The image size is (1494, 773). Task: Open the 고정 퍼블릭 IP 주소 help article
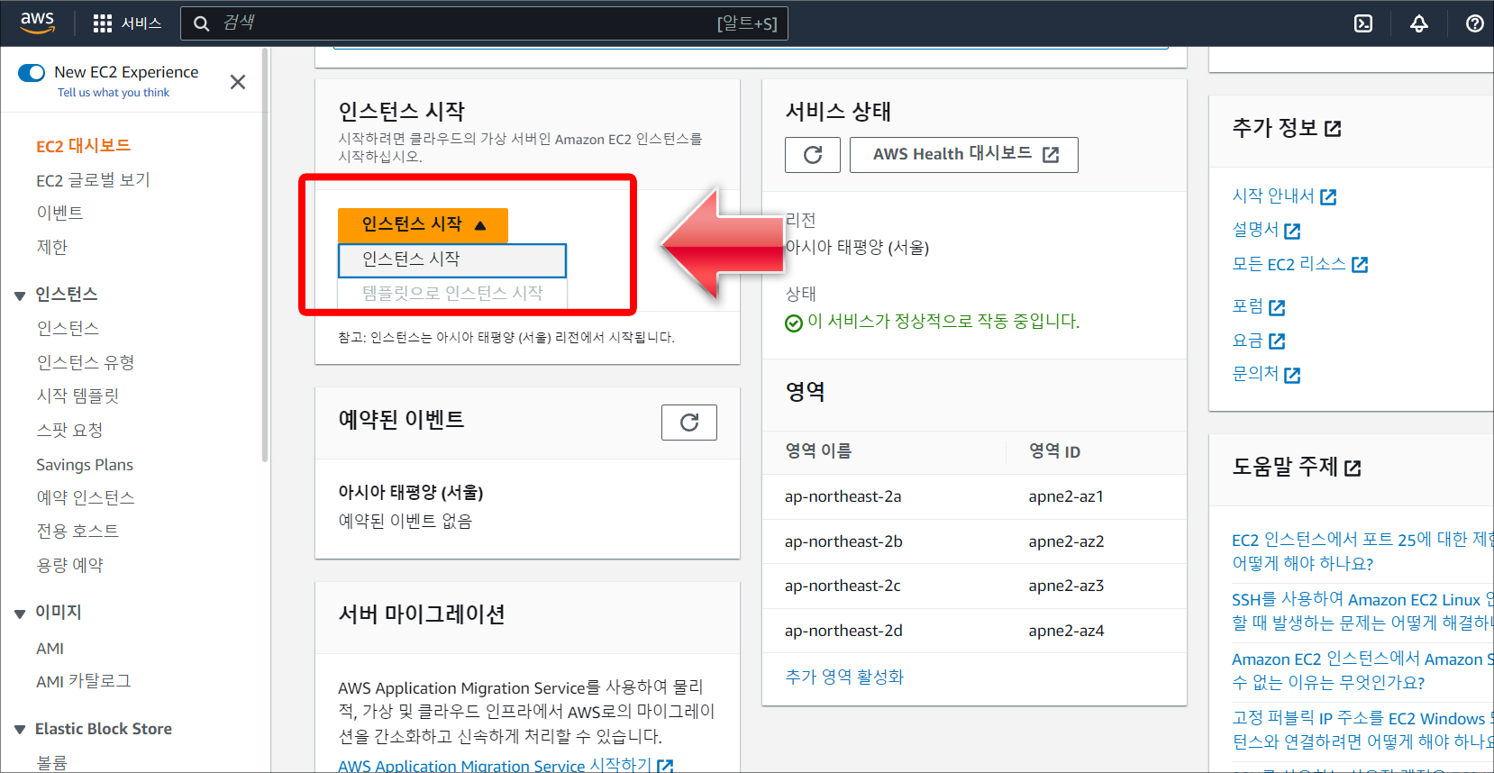coord(1362,730)
